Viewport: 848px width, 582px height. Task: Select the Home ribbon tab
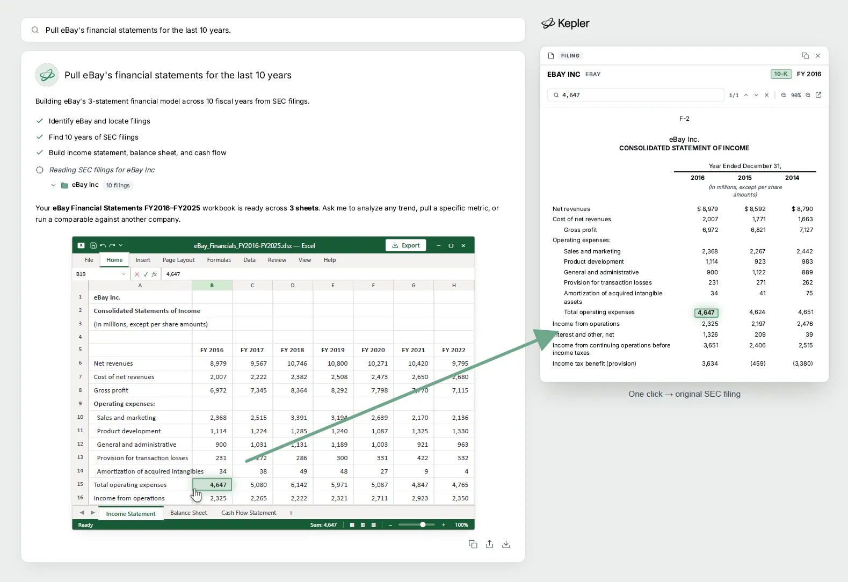pyautogui.click(x=114, y=260)
